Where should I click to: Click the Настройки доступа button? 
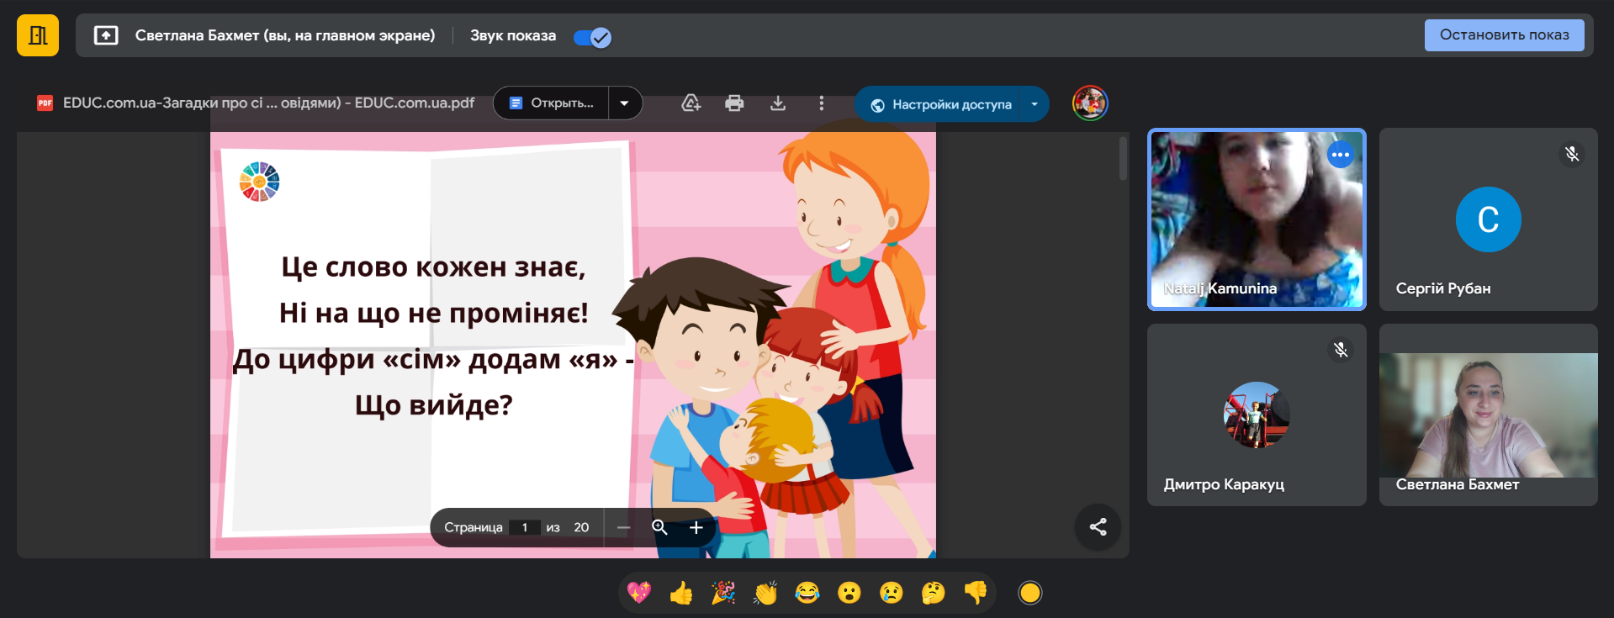tap(940, 104)
